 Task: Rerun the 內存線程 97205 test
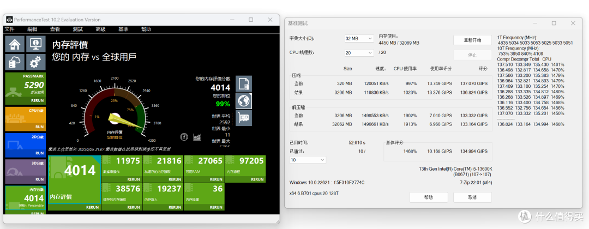click(257, 179)
